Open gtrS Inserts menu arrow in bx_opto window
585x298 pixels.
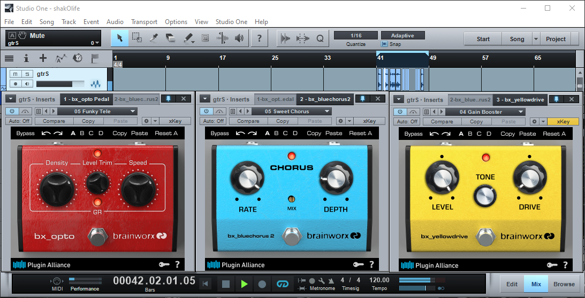point(10,99)
